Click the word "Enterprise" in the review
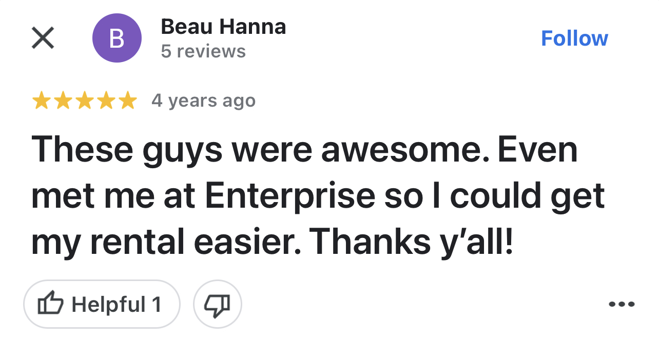The image size is (659, 339). point(289,196)
